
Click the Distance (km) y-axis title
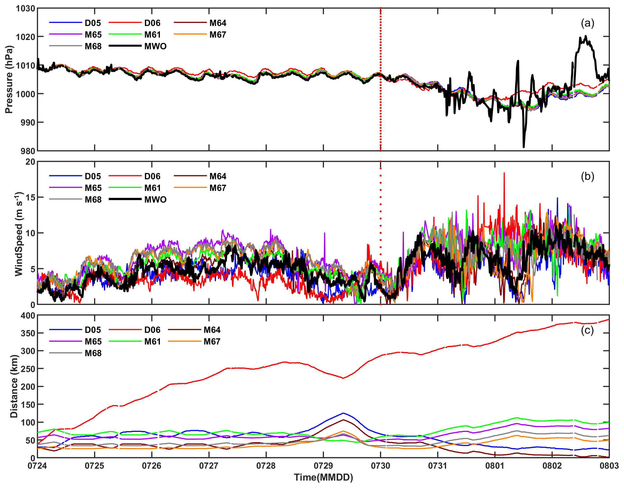coord(14,386)
